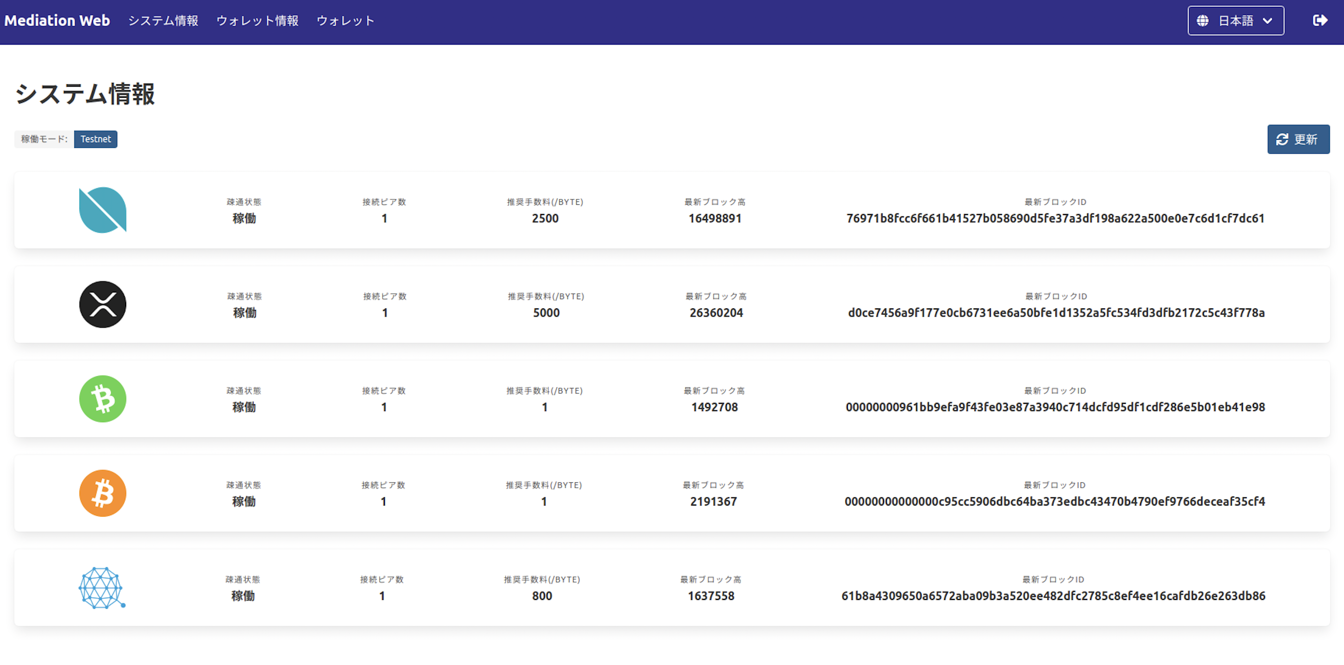Click Ontology recommended fee value 2500
1344x665 pixels.
coord(545,218)
